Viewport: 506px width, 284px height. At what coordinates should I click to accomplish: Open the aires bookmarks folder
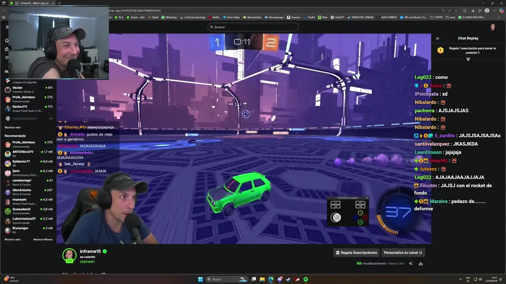pos(451,17)
